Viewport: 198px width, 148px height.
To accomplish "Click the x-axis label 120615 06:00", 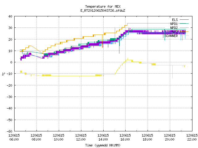I will (14, 138).
